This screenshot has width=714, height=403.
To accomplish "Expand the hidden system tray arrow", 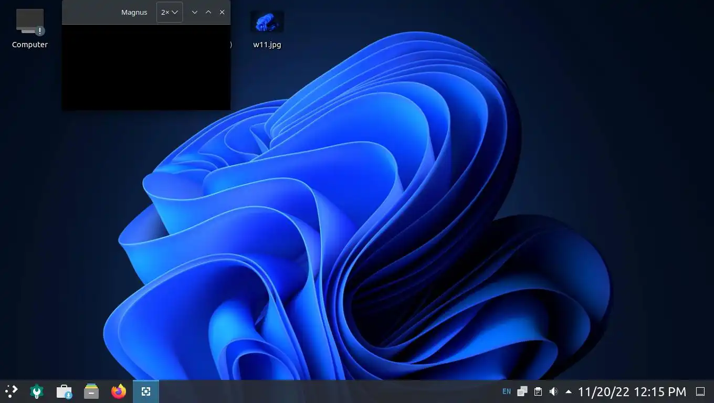I will click(569, 391).
